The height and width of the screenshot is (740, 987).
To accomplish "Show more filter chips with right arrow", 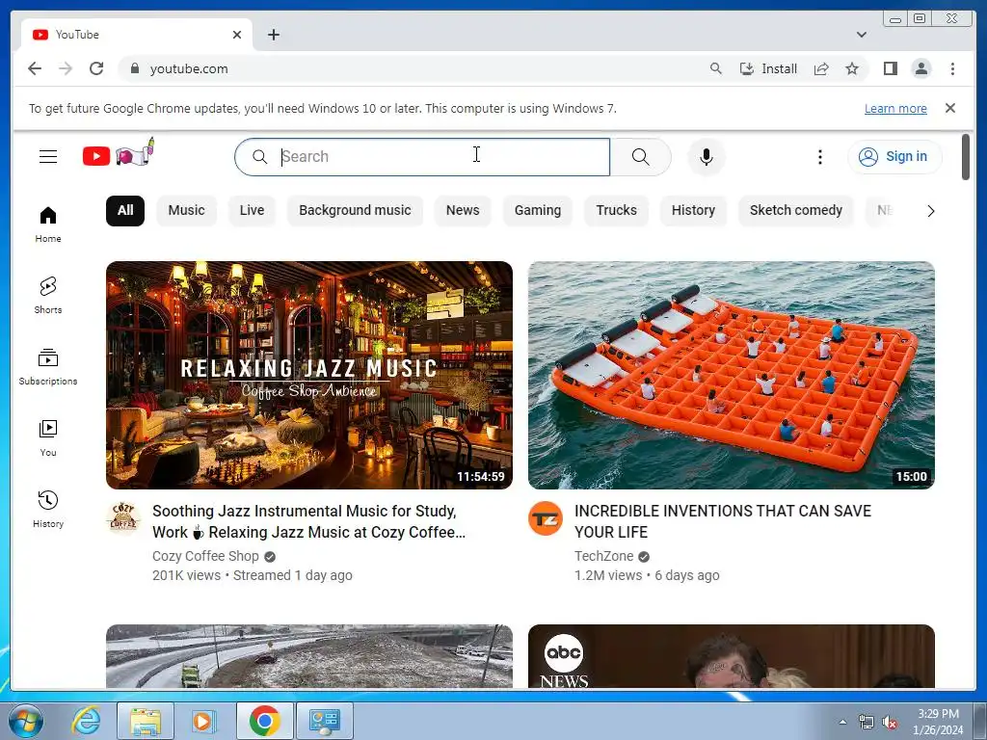I will click(x=930, y=211).
